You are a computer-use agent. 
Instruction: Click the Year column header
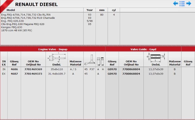(90, 10)
